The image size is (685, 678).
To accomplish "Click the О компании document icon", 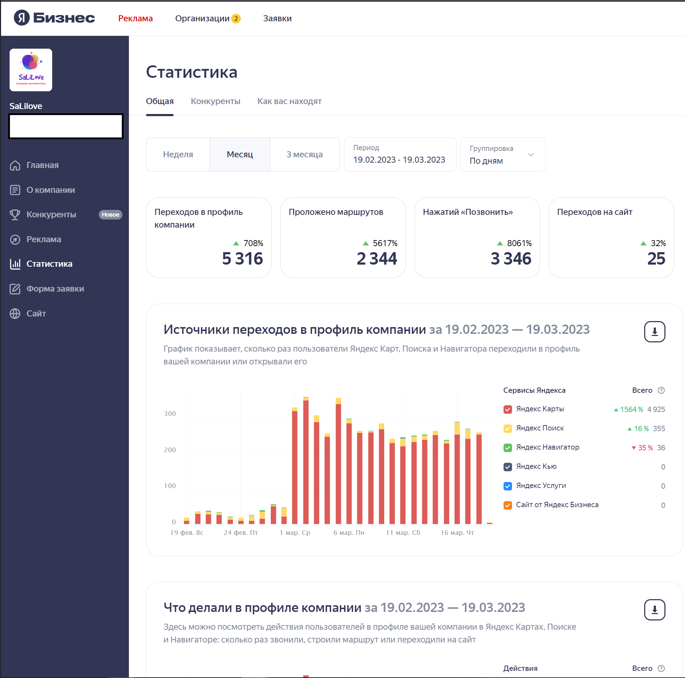I will click(15, 190).
